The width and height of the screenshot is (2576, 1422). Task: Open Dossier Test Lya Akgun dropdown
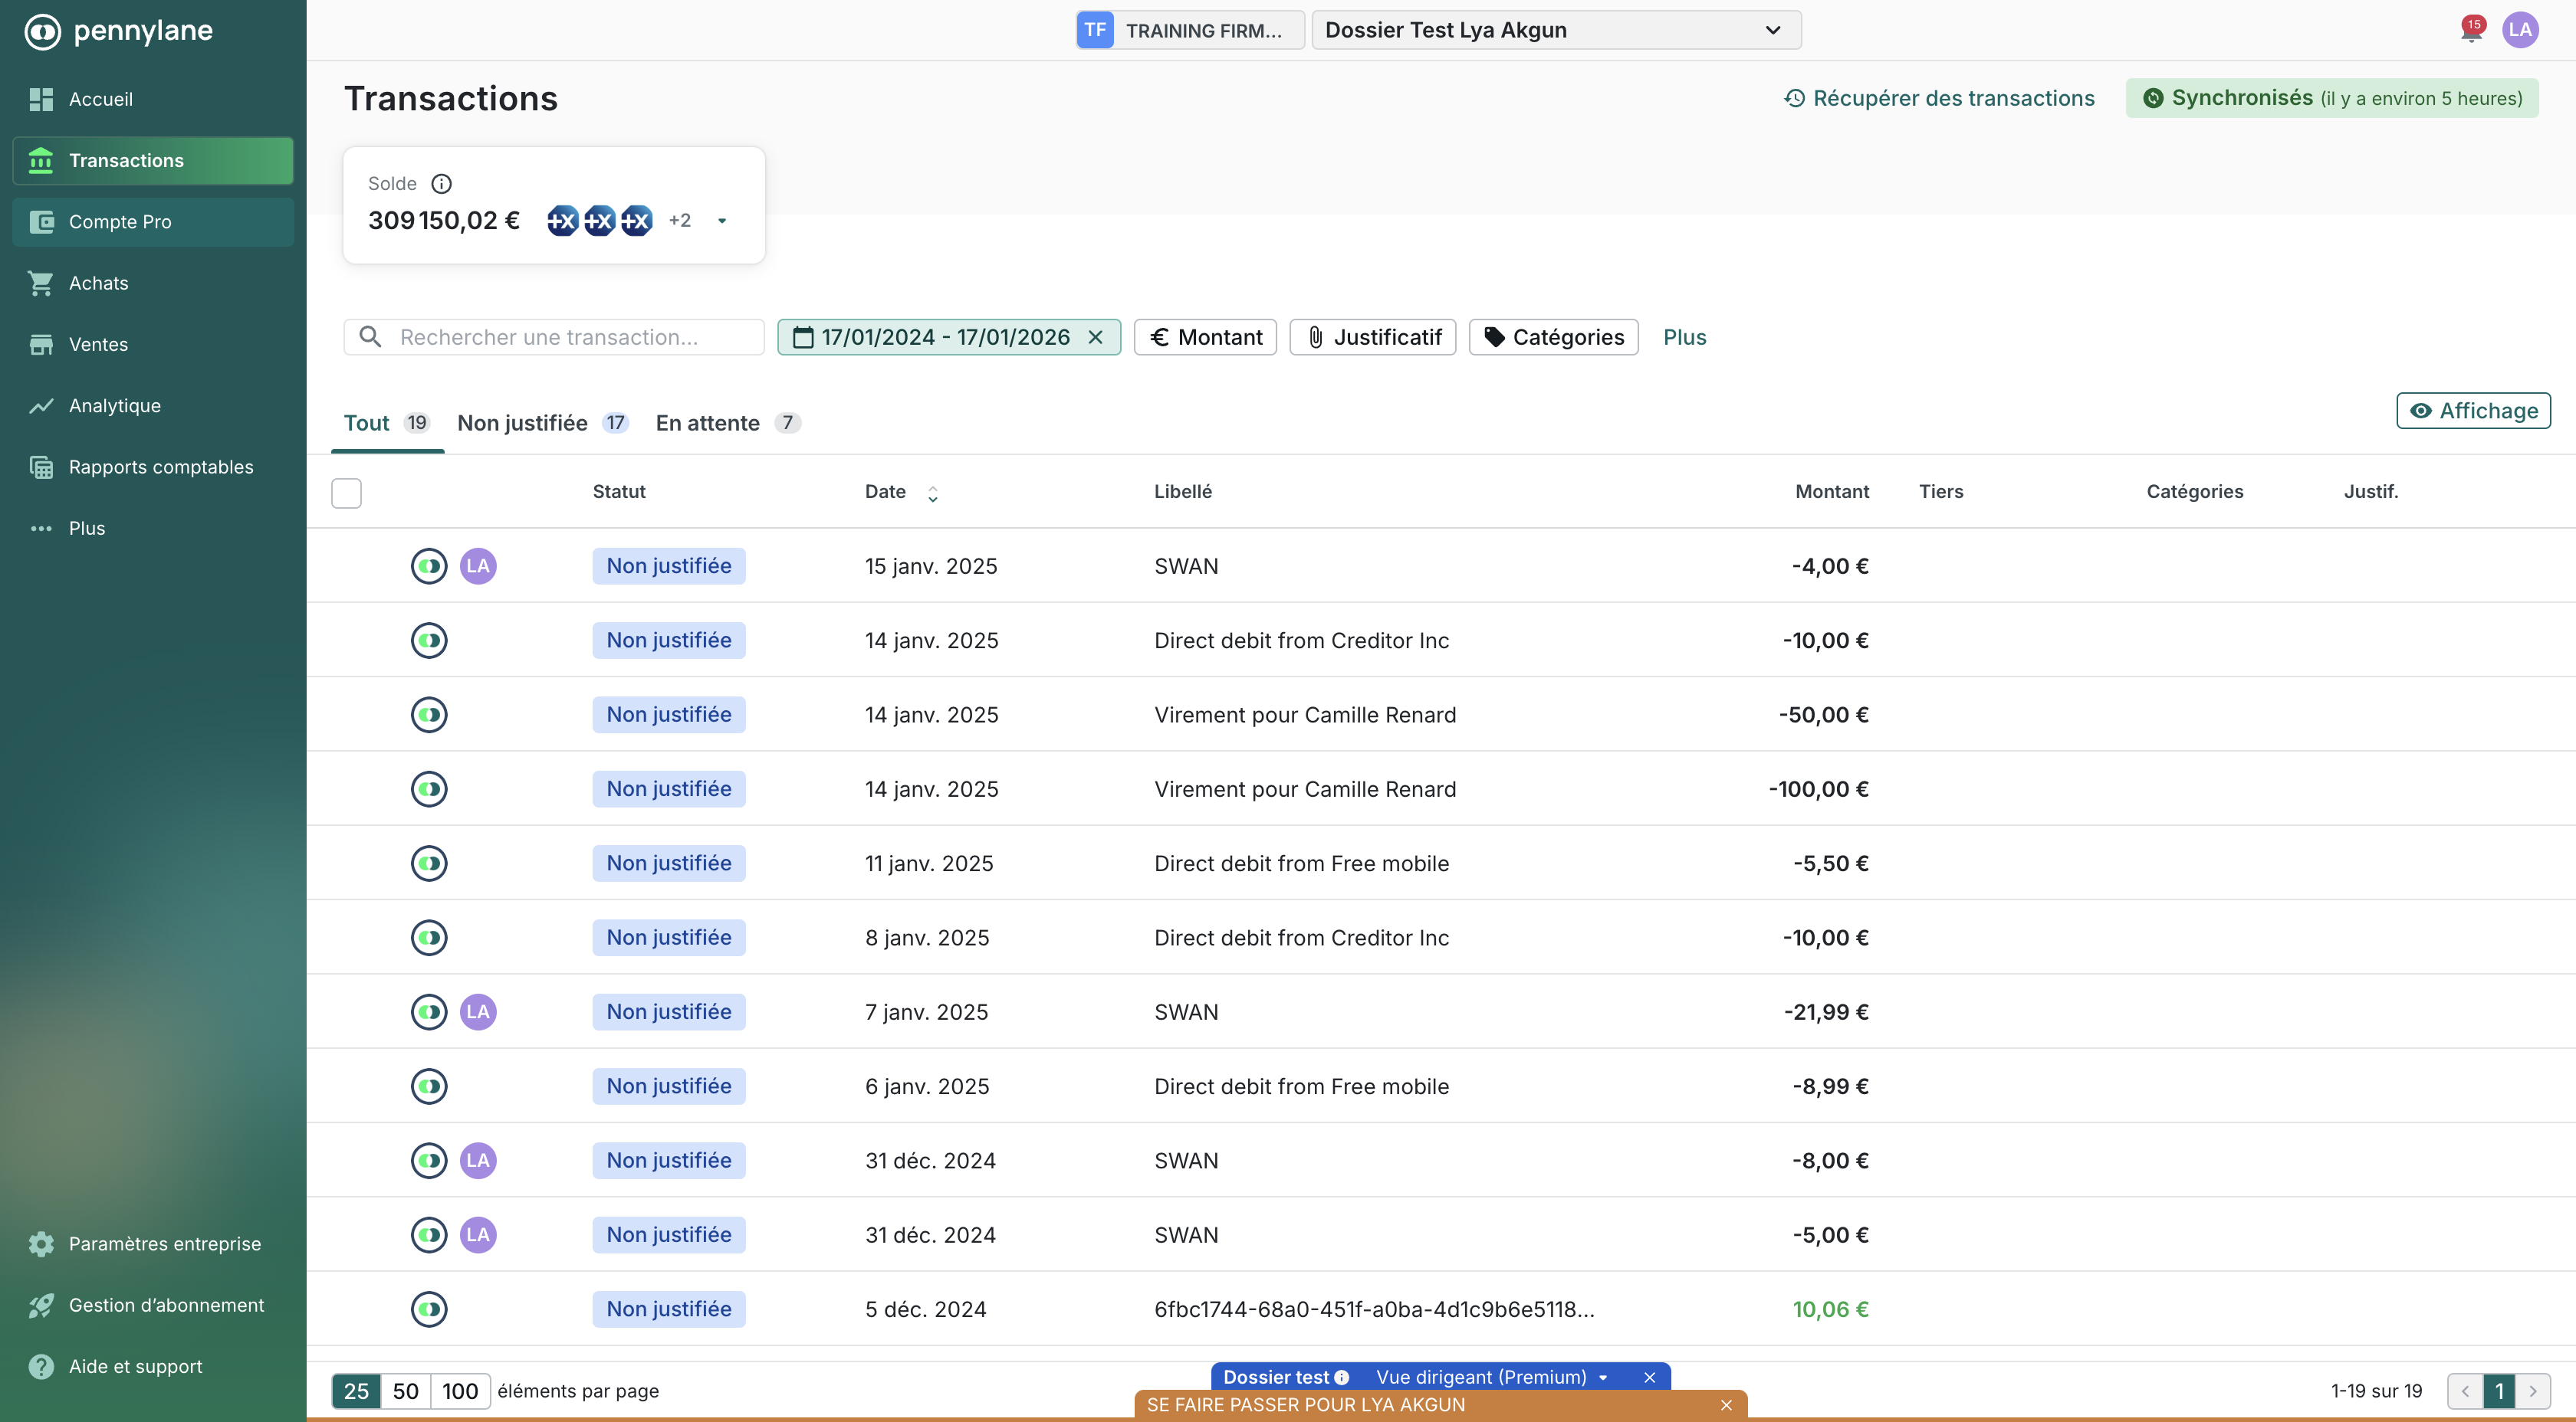point(1556,30)
